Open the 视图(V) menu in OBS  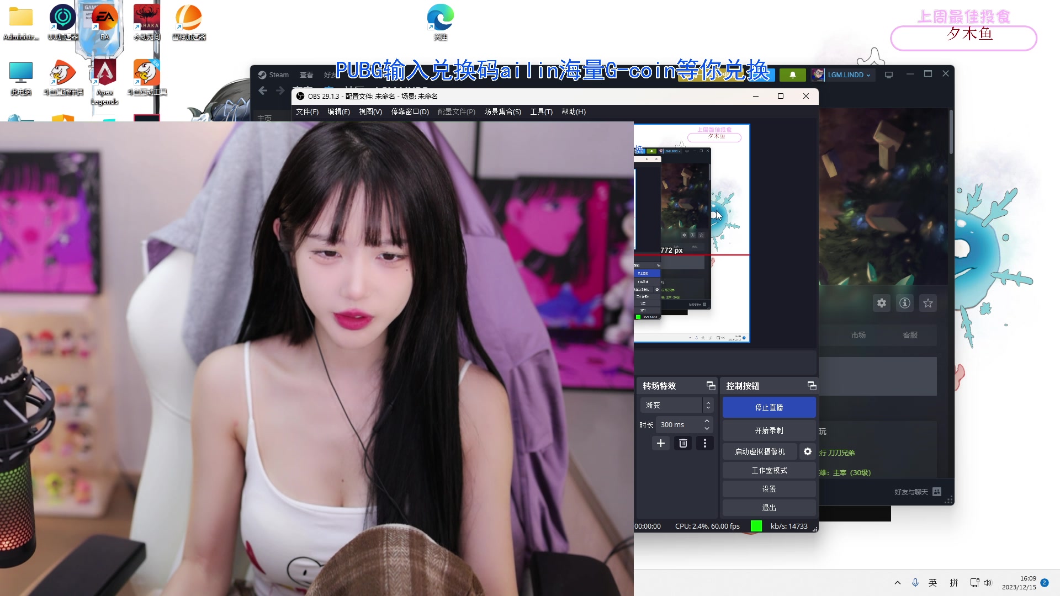click(370, 111)
